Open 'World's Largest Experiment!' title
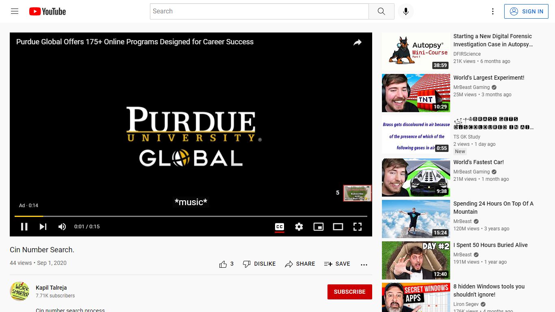The image size is (555, 312). (x=489, y=78)
